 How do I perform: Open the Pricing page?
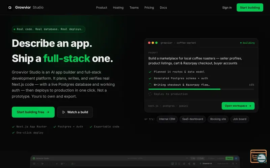coord(149,7)
